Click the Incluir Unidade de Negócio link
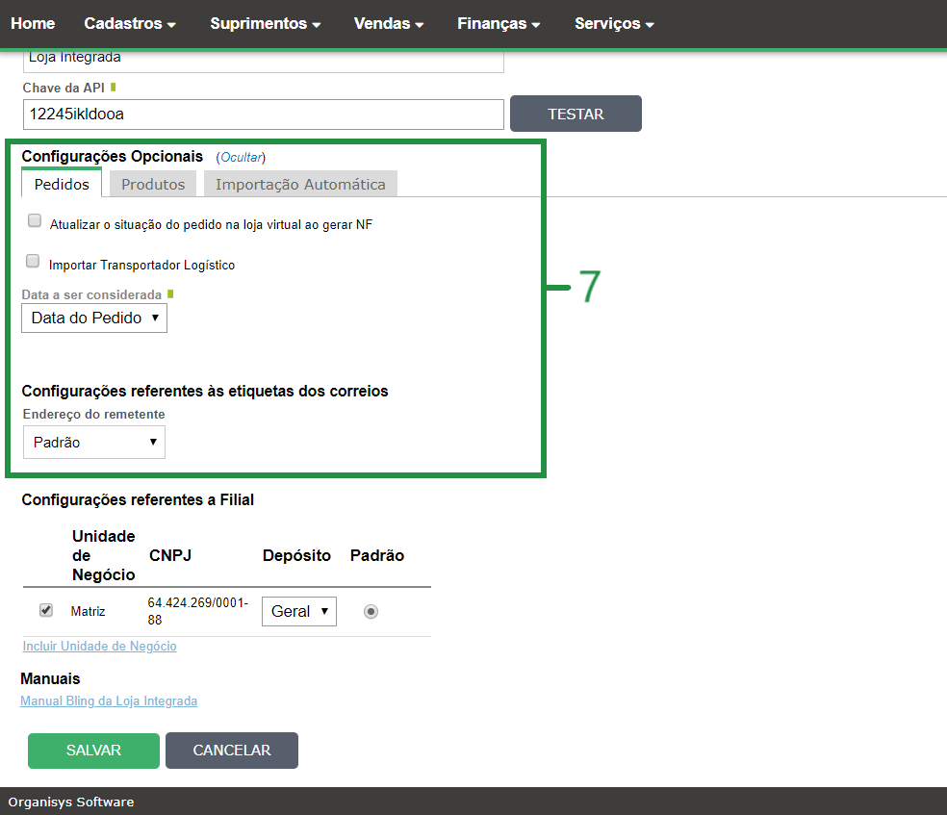Image resolution: width=947 pixels, height=815 pixels. tap(99, 647)
